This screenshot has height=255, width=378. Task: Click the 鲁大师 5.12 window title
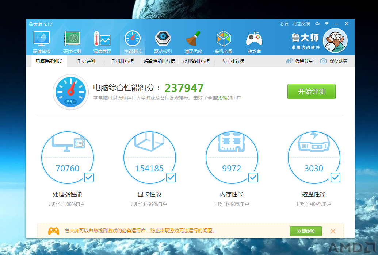41,24
